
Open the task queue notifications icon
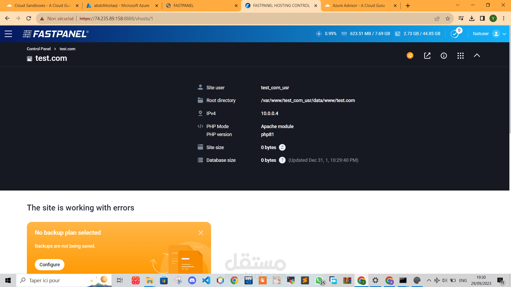click(x=455, y=34)
